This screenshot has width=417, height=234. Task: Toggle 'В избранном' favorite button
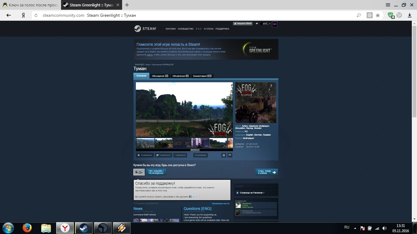click(x=145, y=155)
